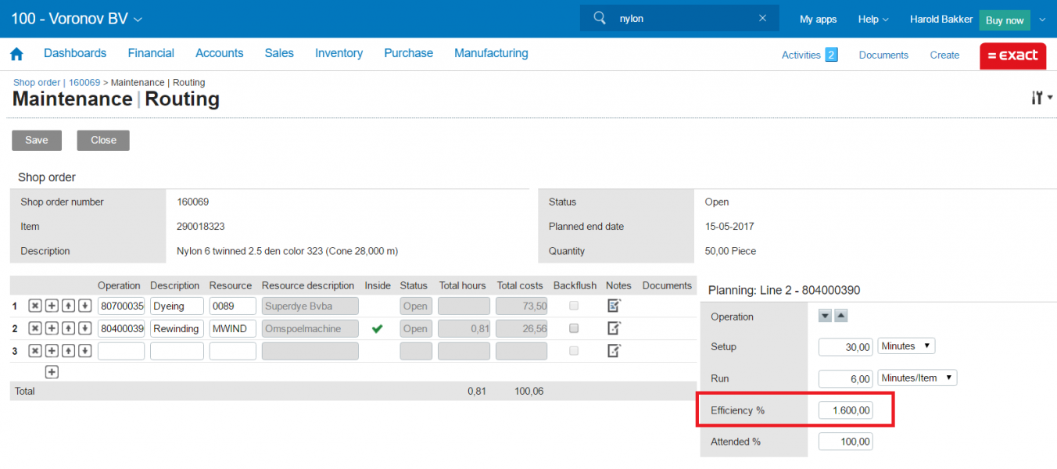Open the Run unit Minutes/Item dropdown
This screenshot has width=1057, height=469.
pyautogui.click(x=917, y=378)
